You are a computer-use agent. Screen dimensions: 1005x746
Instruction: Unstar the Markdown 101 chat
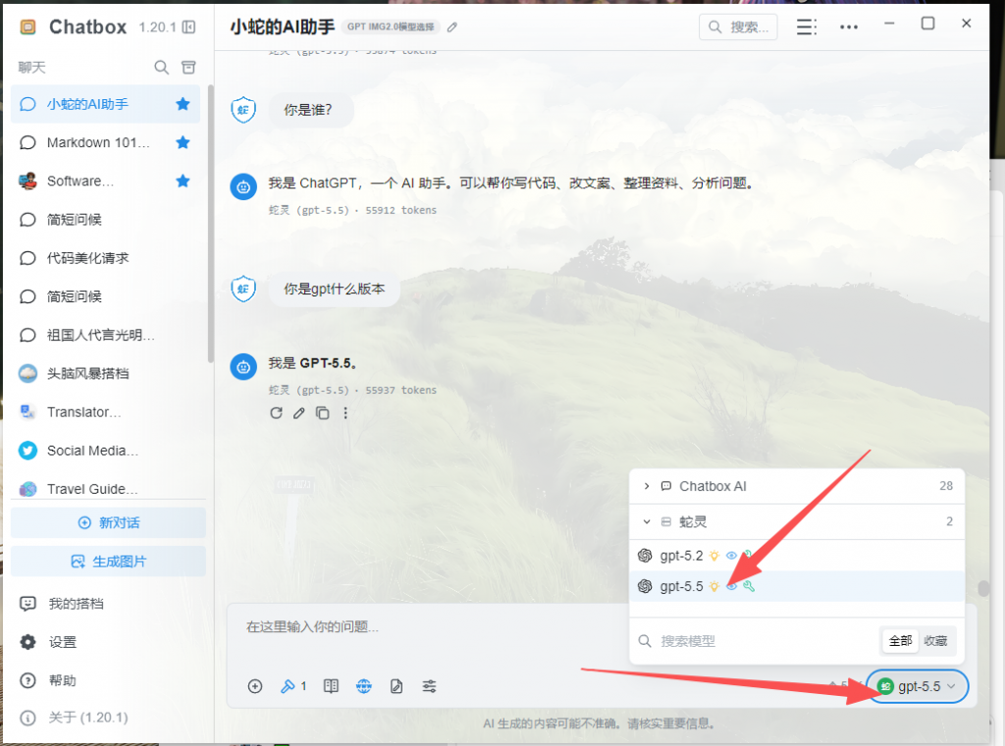(183, 142)
